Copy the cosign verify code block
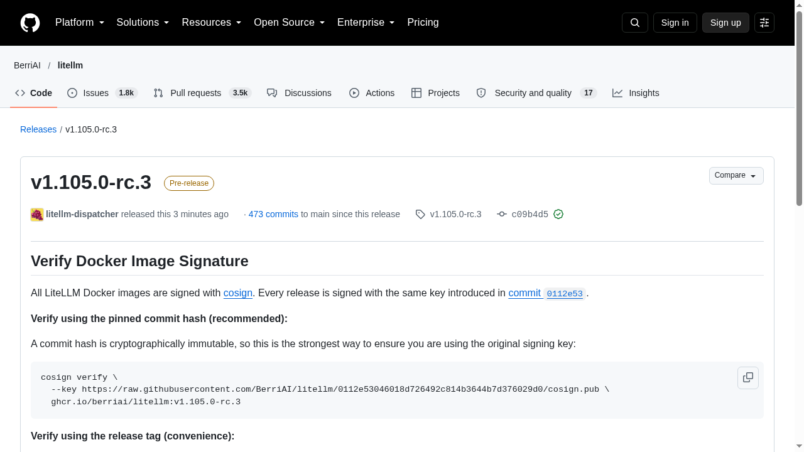 pos(748,378)
